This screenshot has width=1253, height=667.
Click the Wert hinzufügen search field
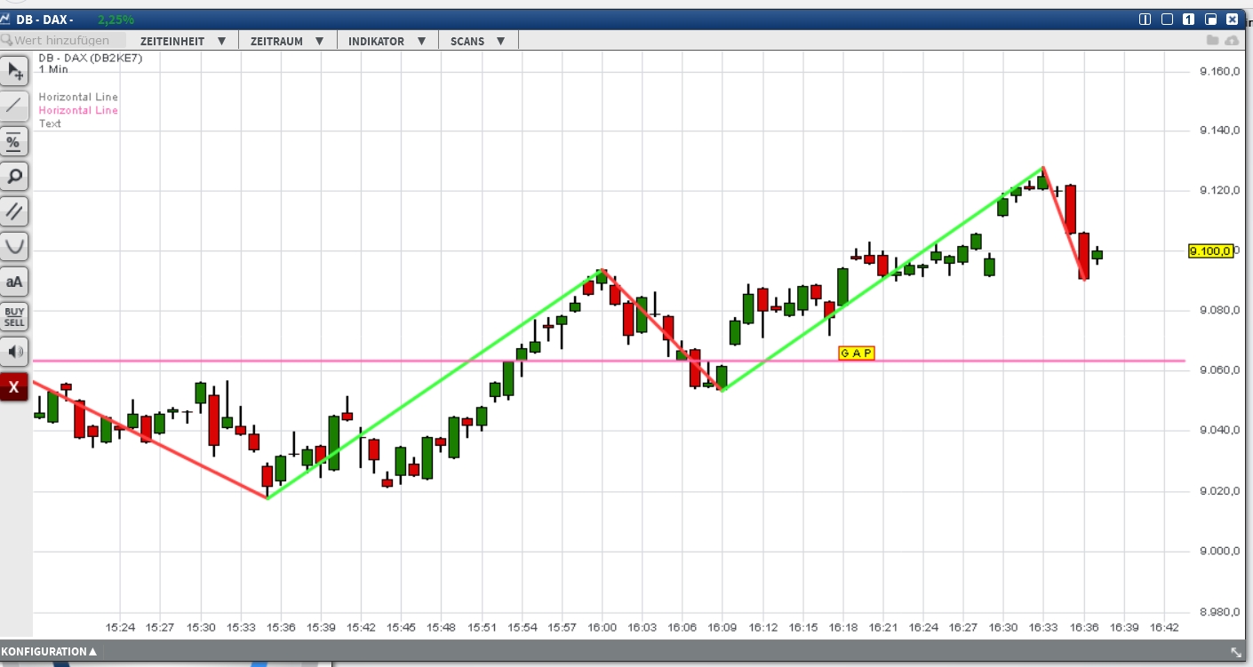[x=62, y=40]
